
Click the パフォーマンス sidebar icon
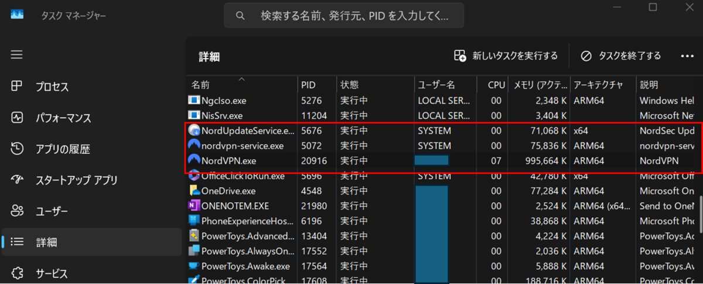tap(17, 118)
